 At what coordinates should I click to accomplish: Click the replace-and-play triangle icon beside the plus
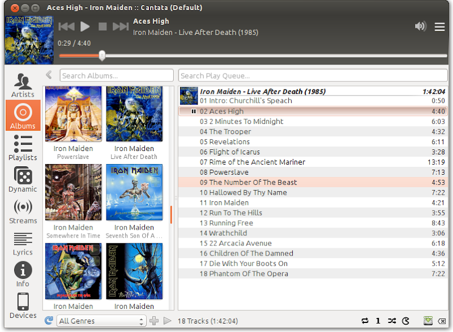click(167, 321)
